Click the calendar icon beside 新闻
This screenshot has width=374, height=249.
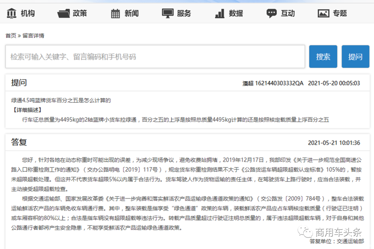(x=115, y=14)
